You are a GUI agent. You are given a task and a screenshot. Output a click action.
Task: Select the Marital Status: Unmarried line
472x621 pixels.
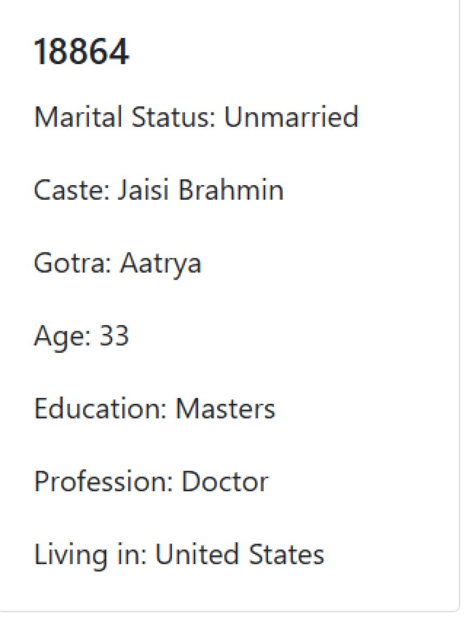pyautogui.click(x=196, y=117)
